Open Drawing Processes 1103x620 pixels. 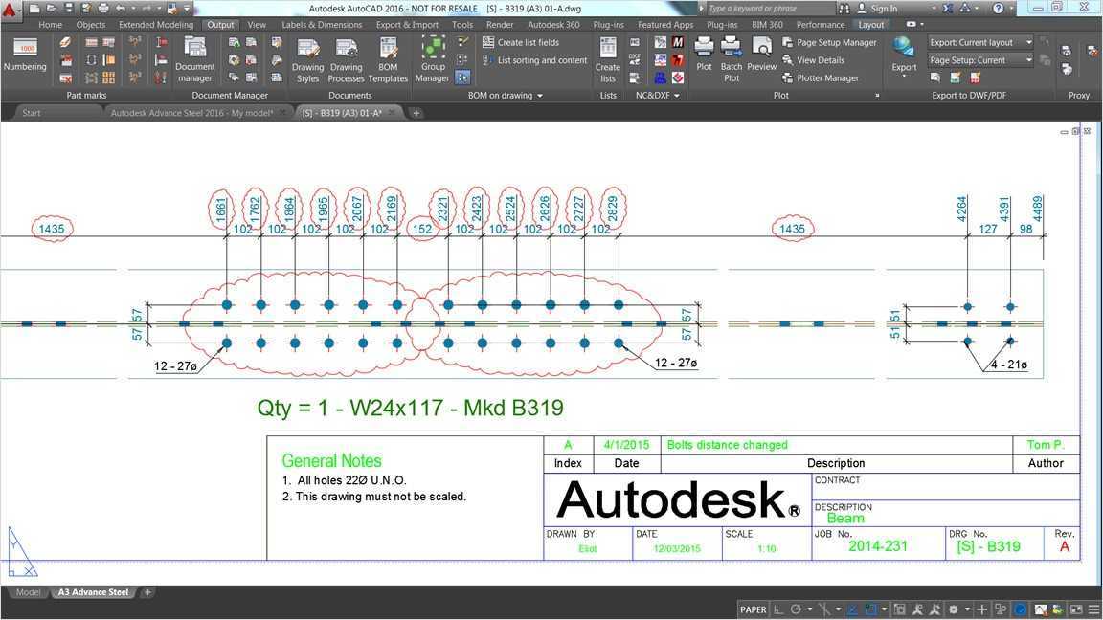(x=346, y=60)
